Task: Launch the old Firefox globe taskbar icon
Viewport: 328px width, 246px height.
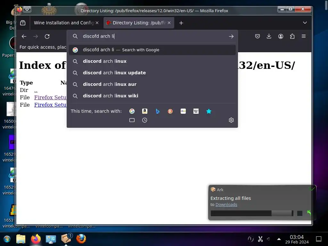Action: click(x=81, y=239)
